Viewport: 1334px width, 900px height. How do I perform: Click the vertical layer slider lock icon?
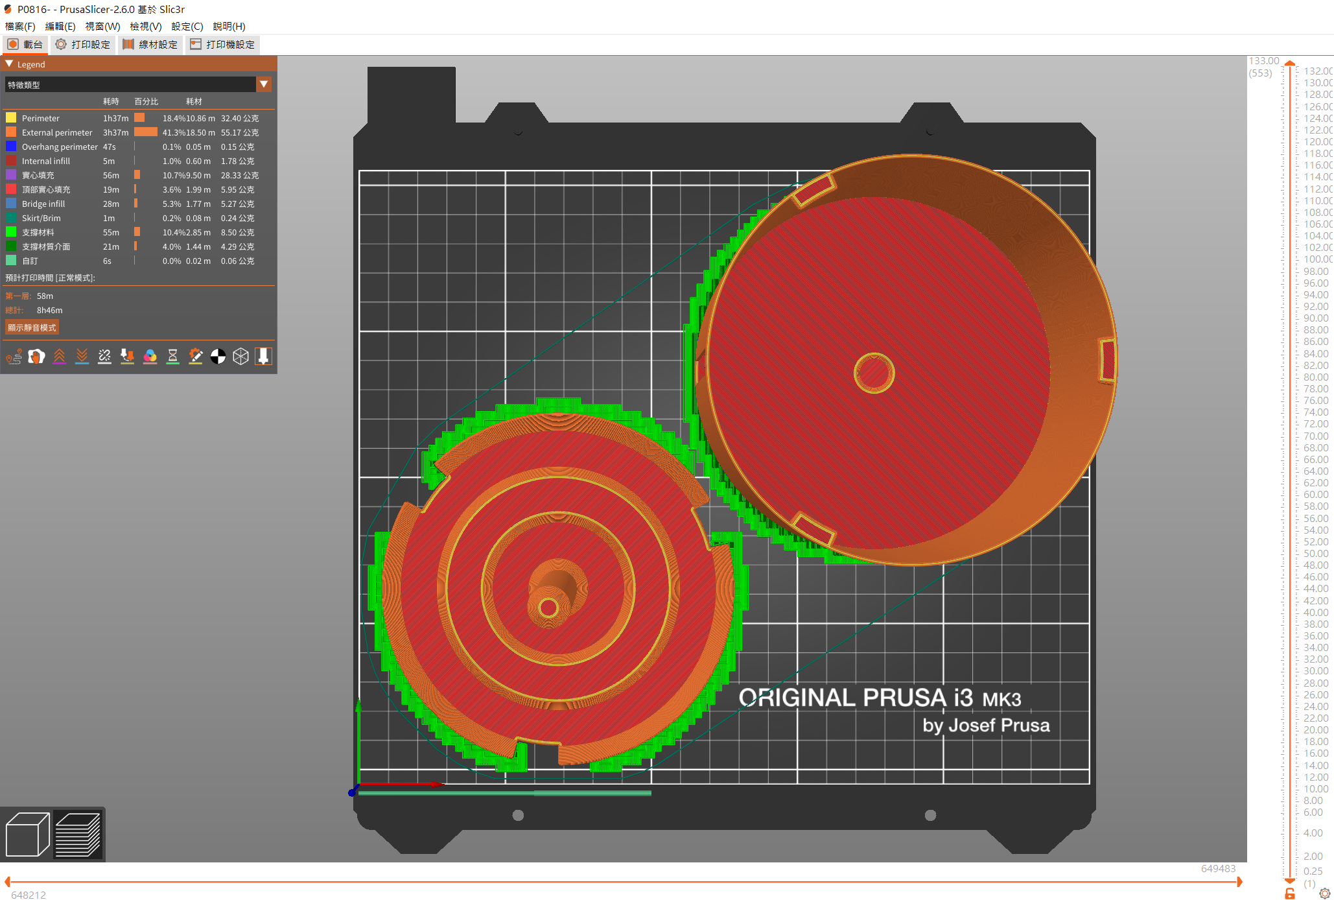click(x=1289, y=894)
